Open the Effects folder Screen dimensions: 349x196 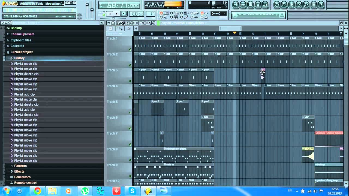[19, 171]
